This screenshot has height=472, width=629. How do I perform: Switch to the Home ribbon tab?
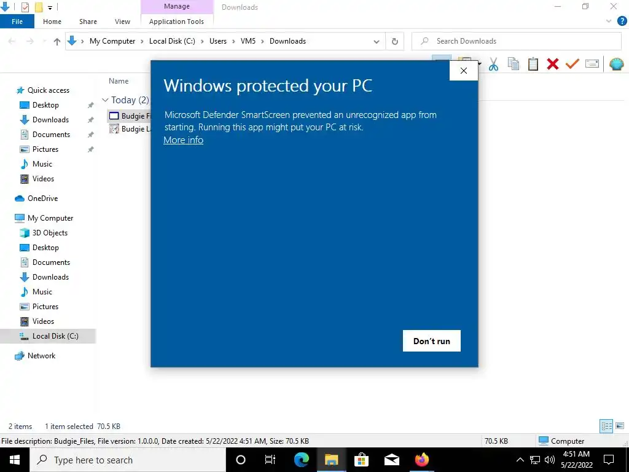(x=52, y=22)
